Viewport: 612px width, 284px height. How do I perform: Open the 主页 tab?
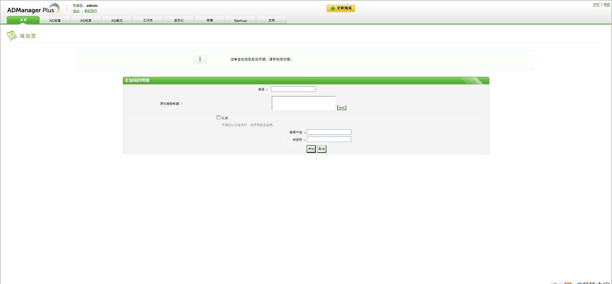23,20
